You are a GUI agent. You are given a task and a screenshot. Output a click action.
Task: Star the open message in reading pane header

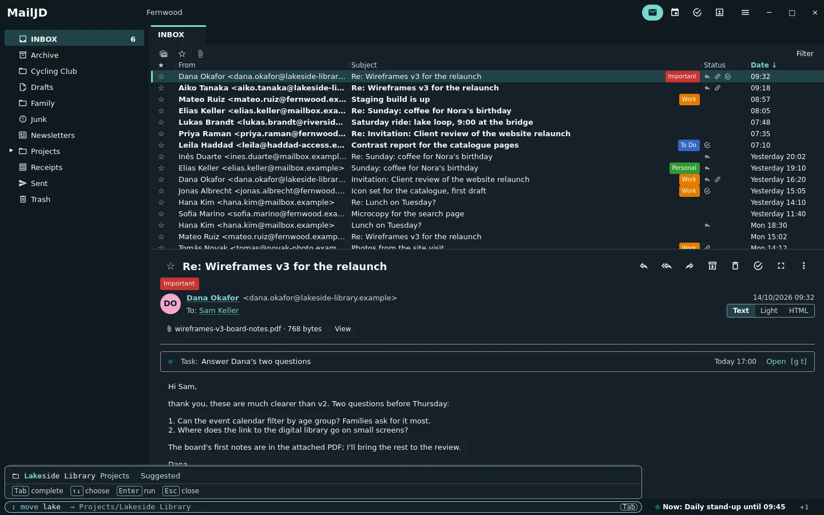point(171,266)
